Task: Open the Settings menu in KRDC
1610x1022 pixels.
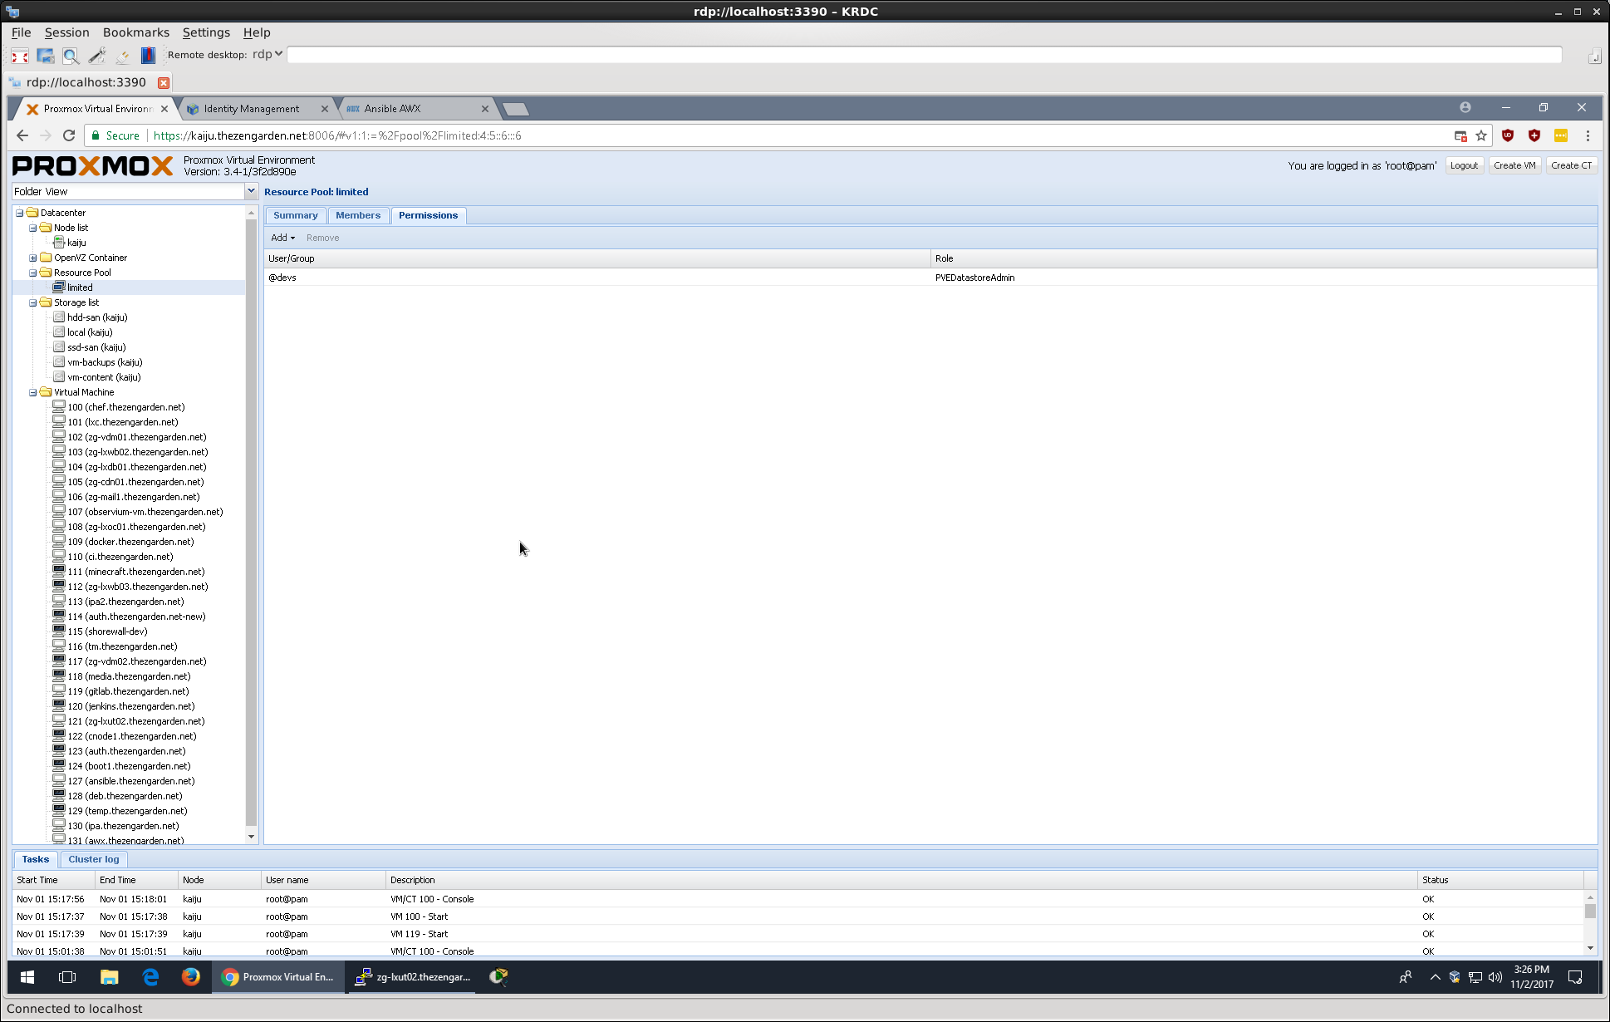Action: click(x=206, y=32)
